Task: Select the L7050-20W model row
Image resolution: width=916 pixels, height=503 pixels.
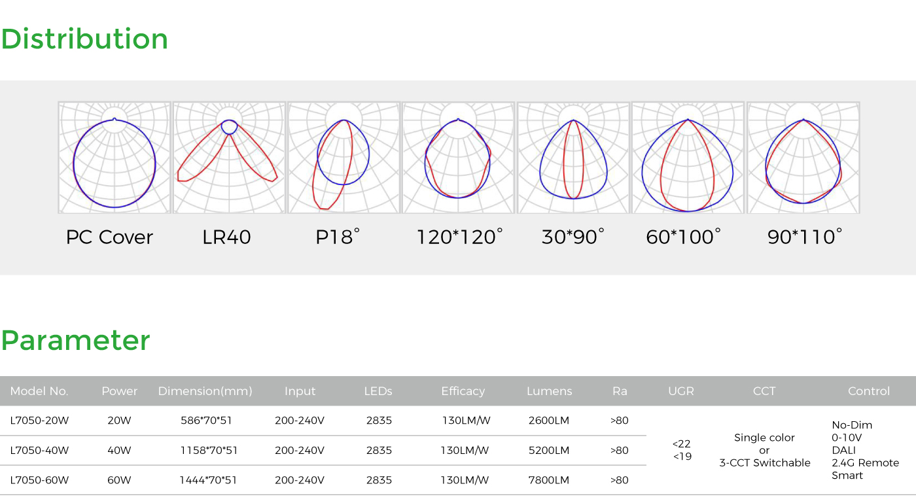Action: (x=39, y=421)
